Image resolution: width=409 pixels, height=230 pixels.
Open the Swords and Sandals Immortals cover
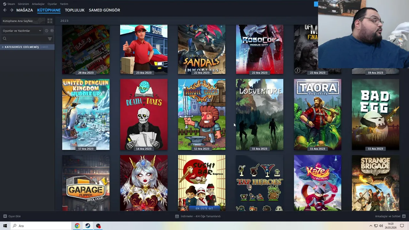[202, 50]
